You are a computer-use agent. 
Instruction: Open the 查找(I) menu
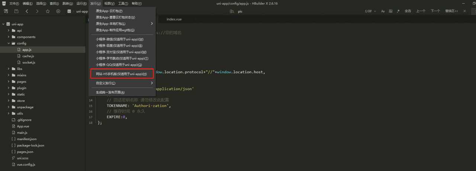pyautogui.click(x=54, y=3)
